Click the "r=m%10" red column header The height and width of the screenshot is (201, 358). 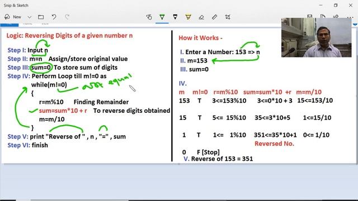[x=225, y=92]
